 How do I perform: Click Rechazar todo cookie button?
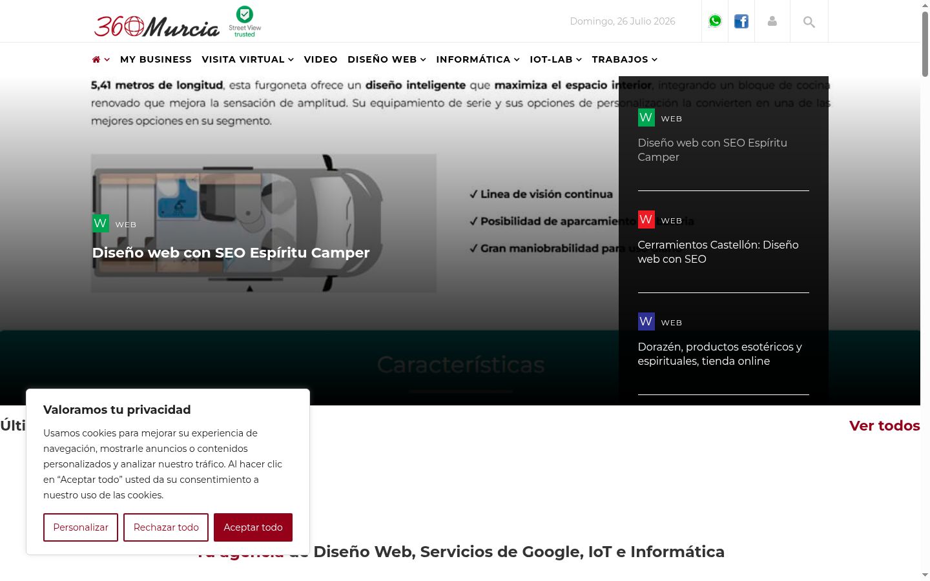(x=166, y=527)
